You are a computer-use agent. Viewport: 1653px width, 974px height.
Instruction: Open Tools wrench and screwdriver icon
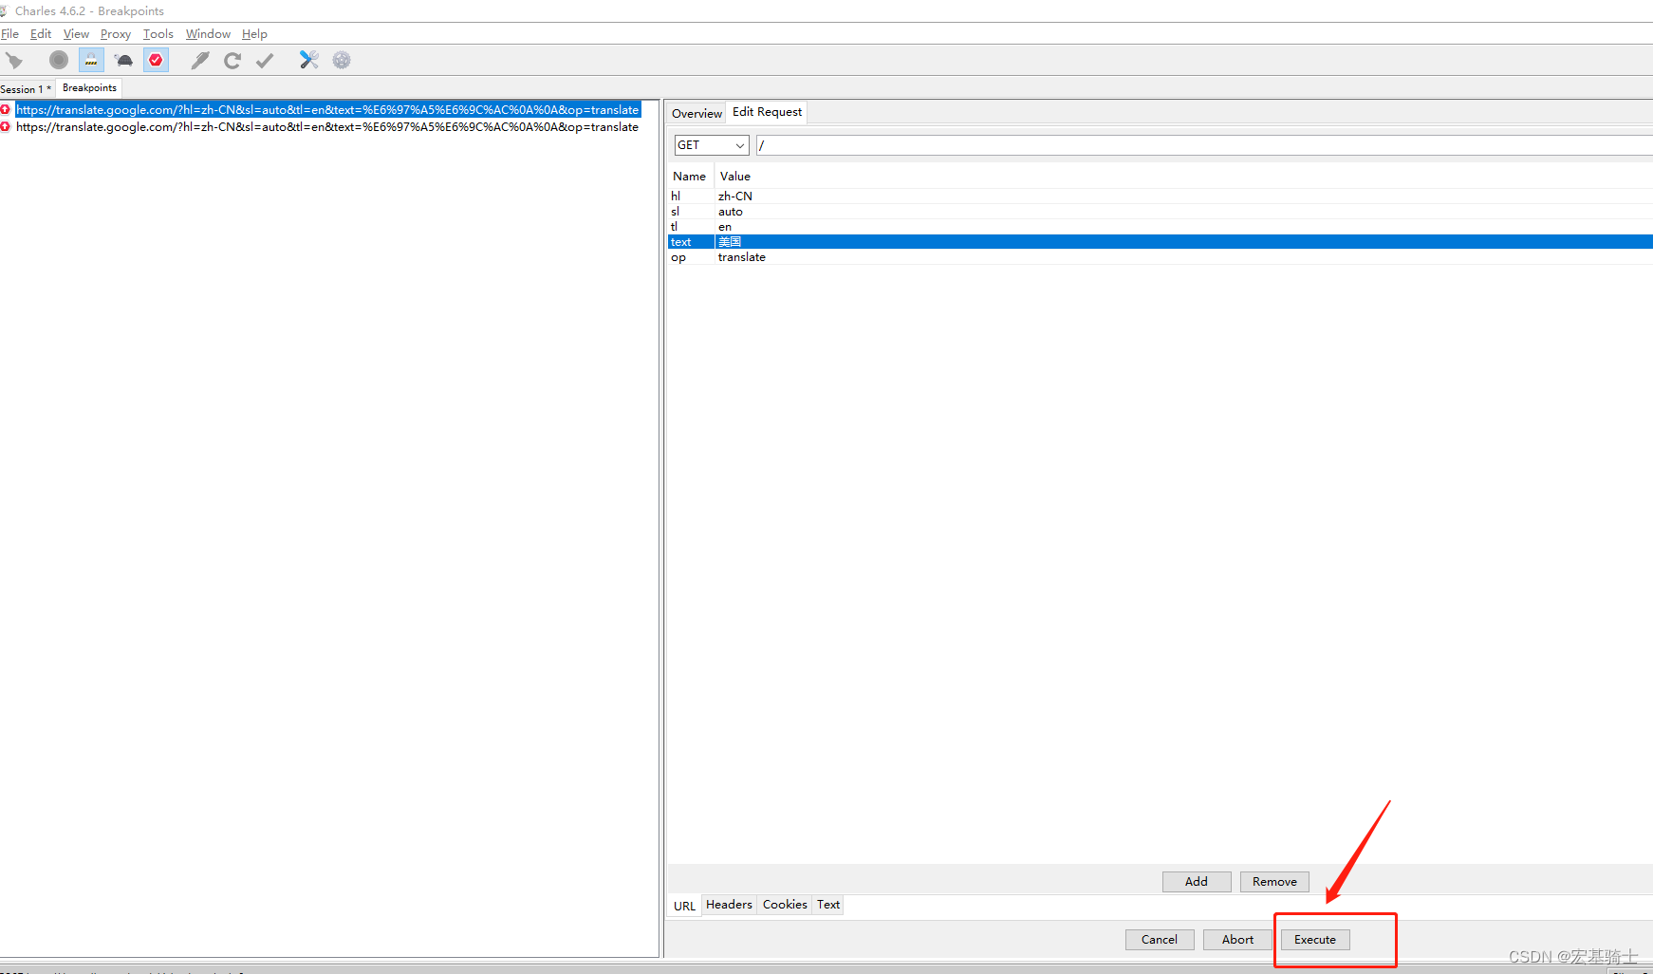pyautogui.click(x=309, y=60)
